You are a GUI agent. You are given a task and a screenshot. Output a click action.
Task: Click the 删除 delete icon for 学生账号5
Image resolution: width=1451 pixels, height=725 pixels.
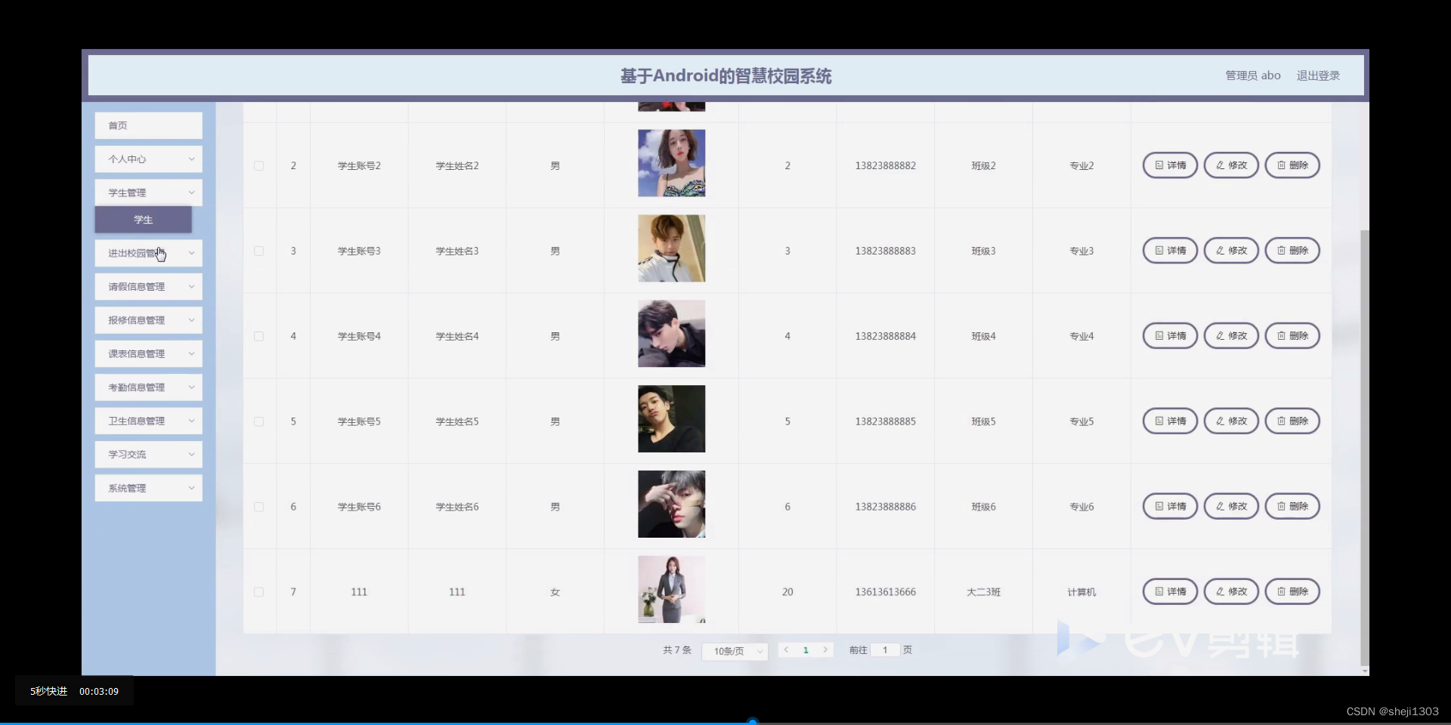click(x=1292, y=421)
